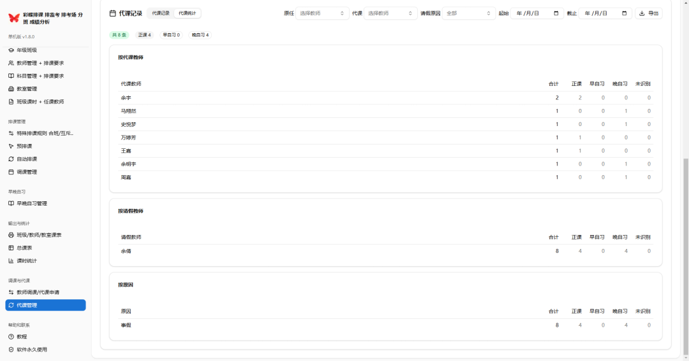689x361 pixels.
Task: Click the 预排课 cursor icon
Action: pyautogui.click(x=11, y=146)
